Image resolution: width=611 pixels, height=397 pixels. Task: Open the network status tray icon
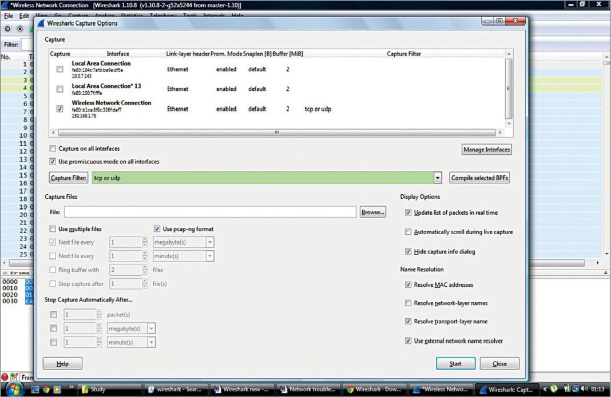point(575,389)
